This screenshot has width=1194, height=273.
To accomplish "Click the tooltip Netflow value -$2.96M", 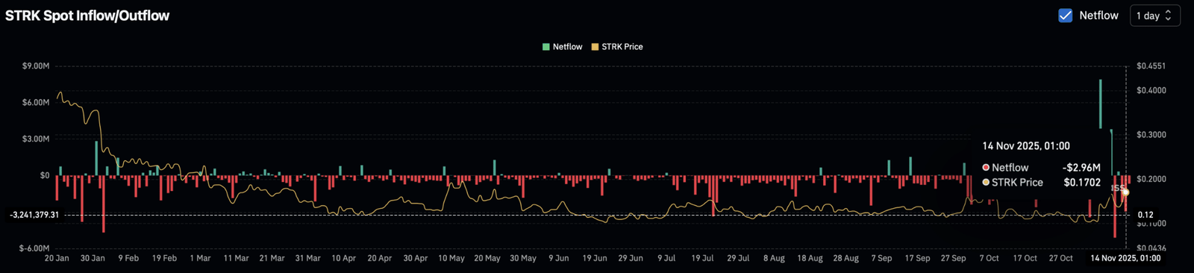I will click(1081, 168).
